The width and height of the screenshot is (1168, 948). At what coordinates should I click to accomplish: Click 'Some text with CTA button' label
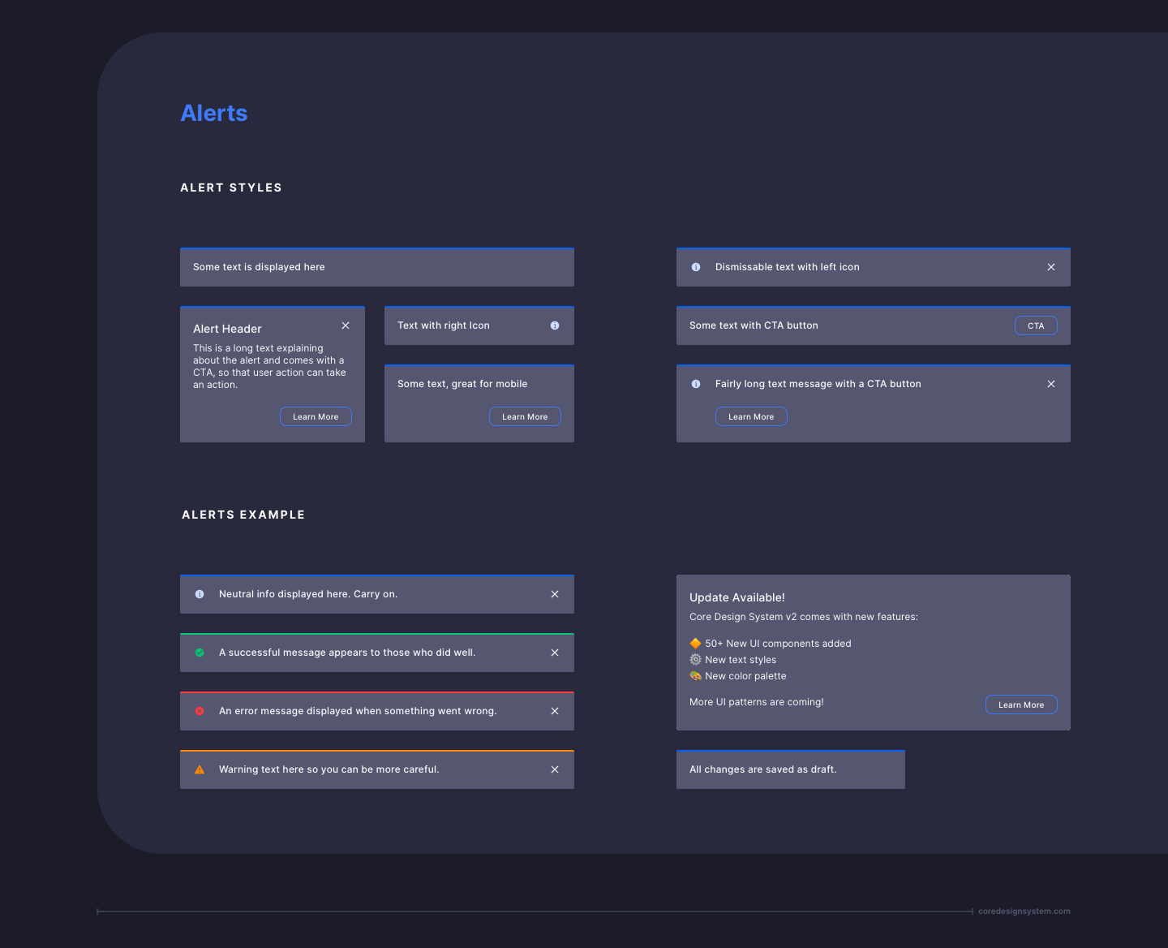pyautogui.click(x=754, y=325)
